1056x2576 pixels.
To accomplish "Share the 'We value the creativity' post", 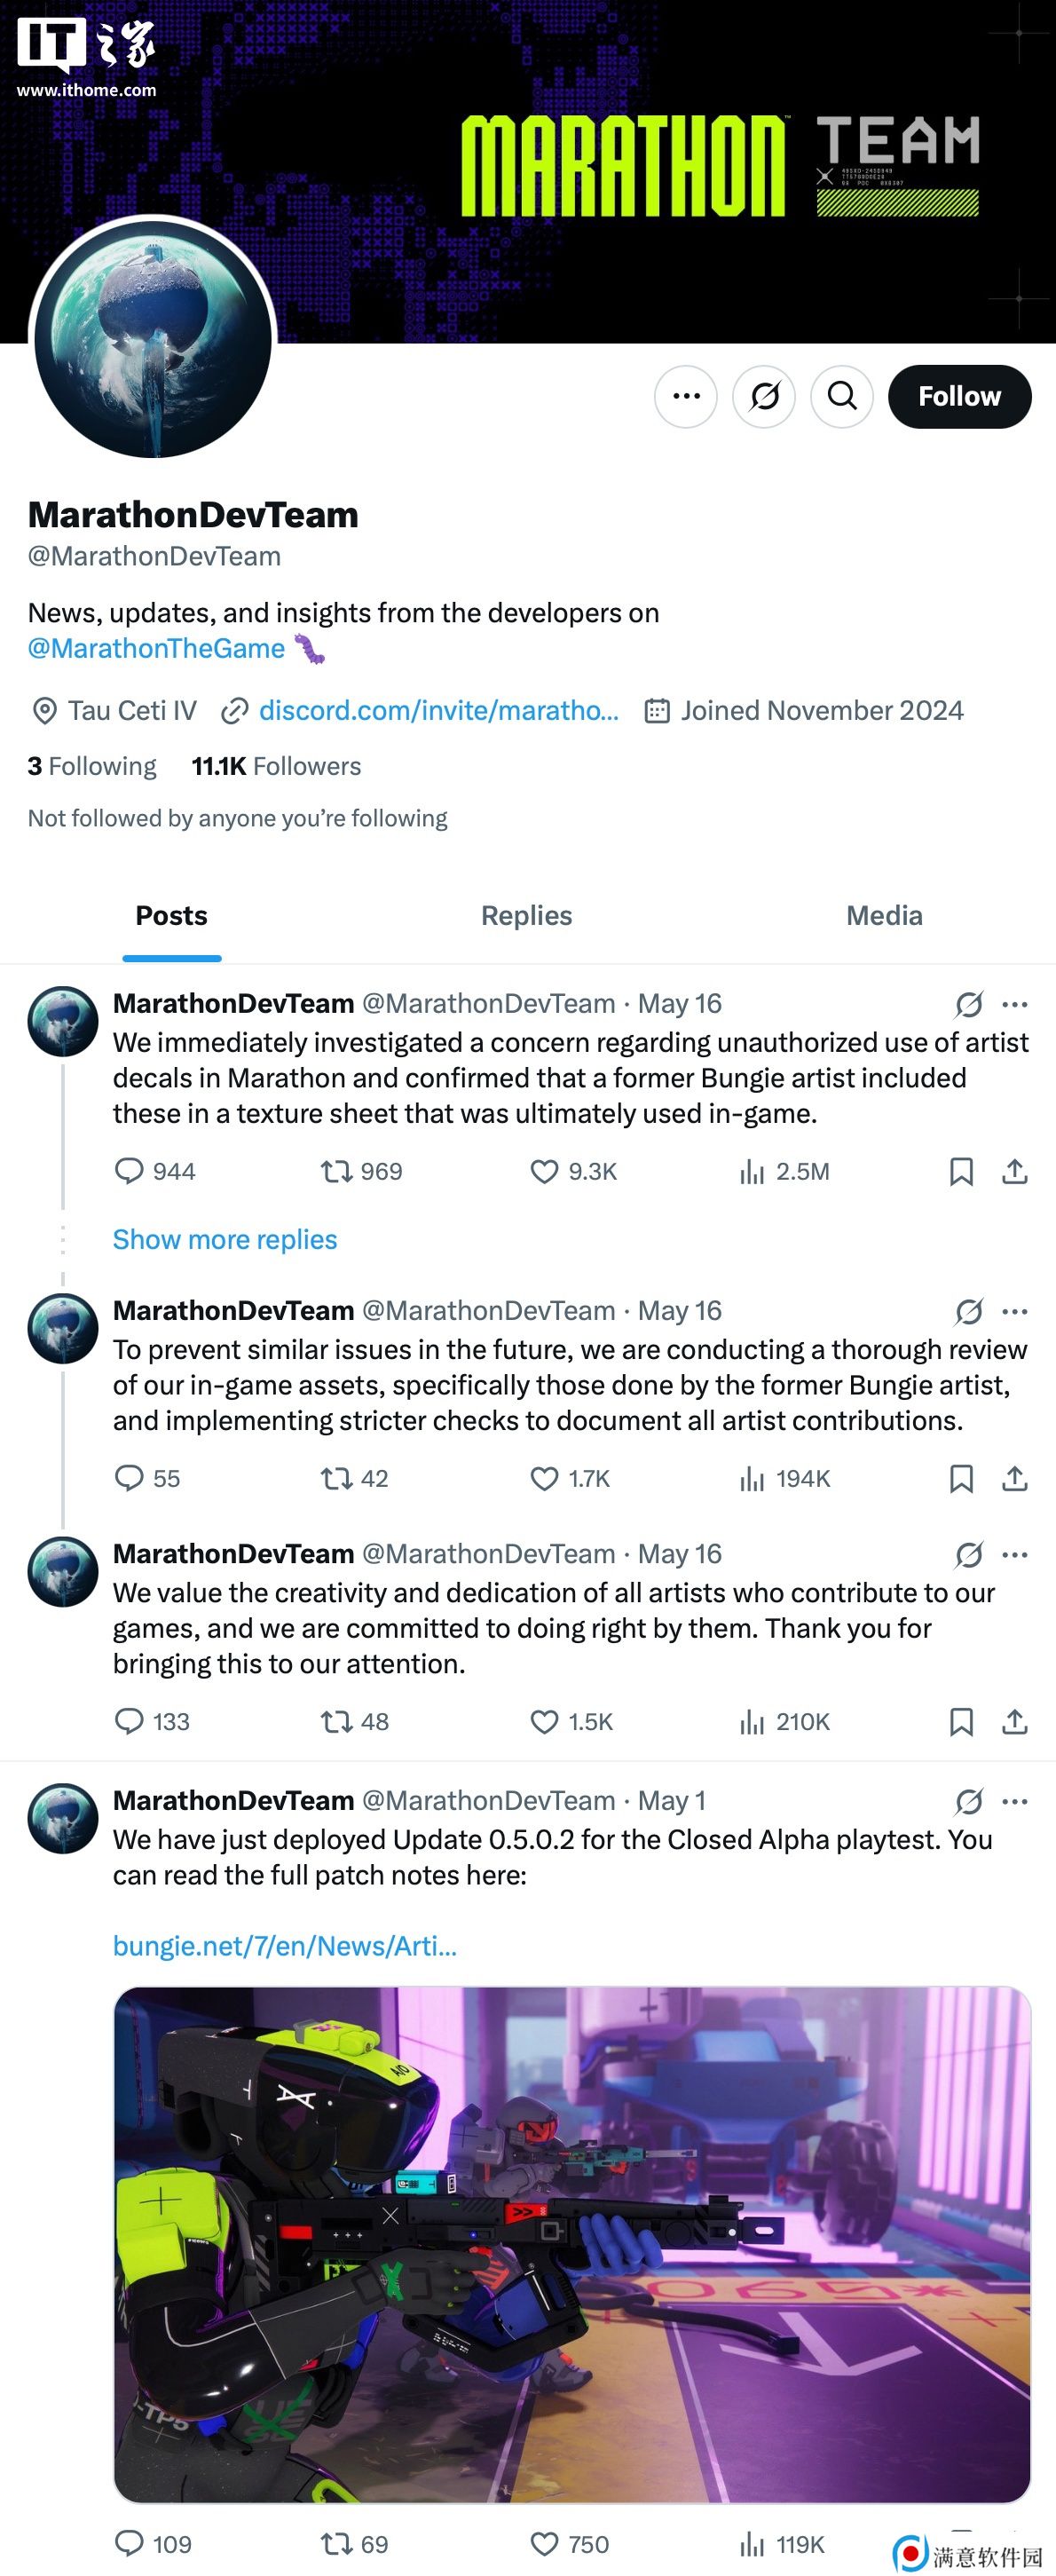I will coord(1014,1721).
